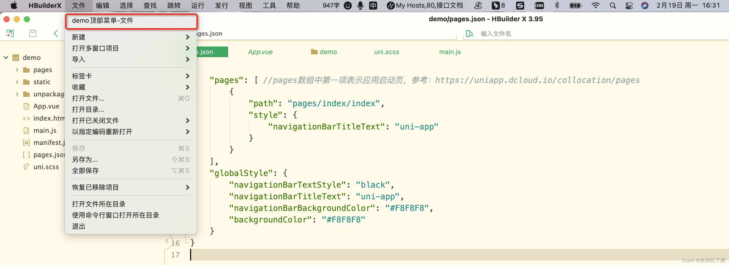729x265 pixels.
Task: Open the 工具 menu
Action: tap(269, 5)
